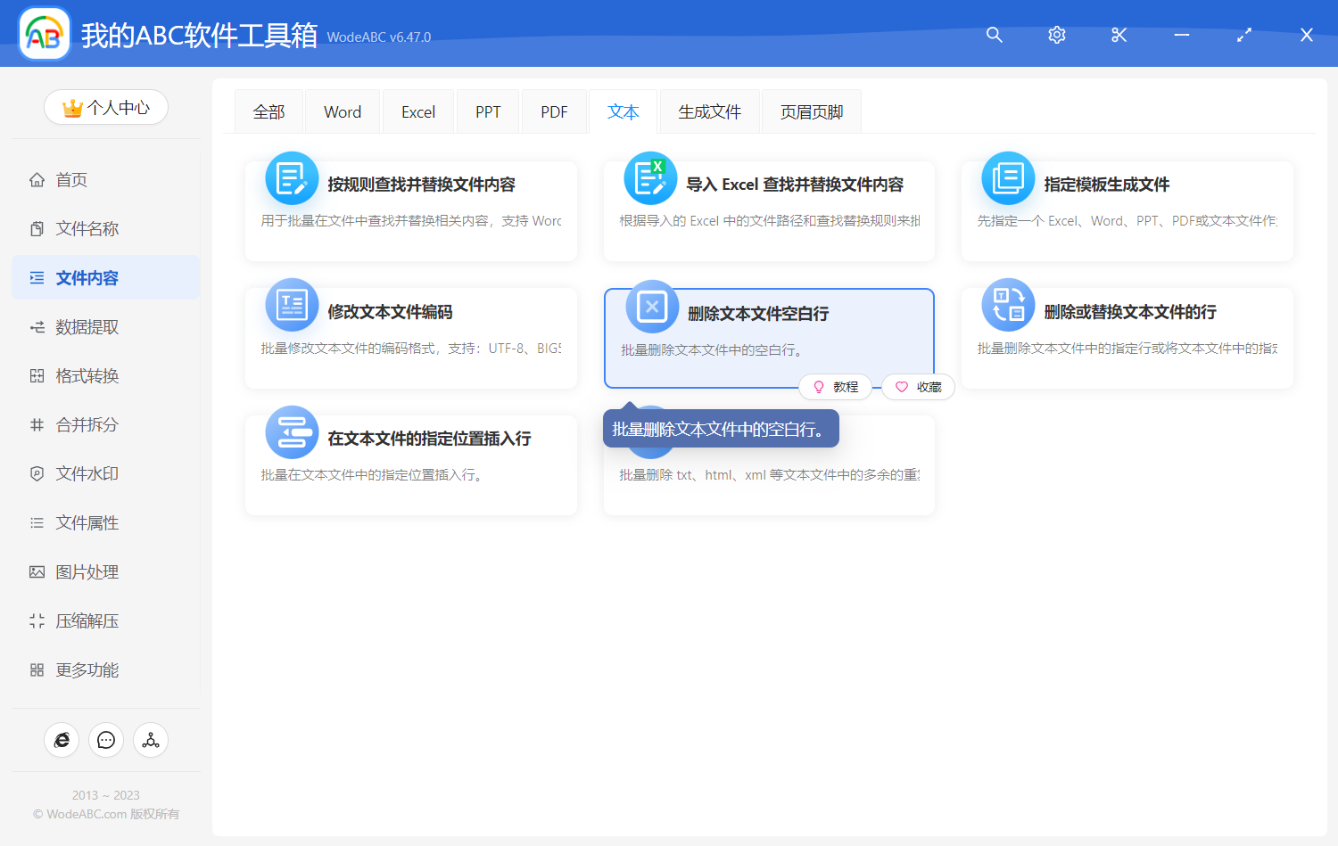Open the feedback chat bubble icon
Viewport: 1338px width, 846px height.
click(106, 740)
